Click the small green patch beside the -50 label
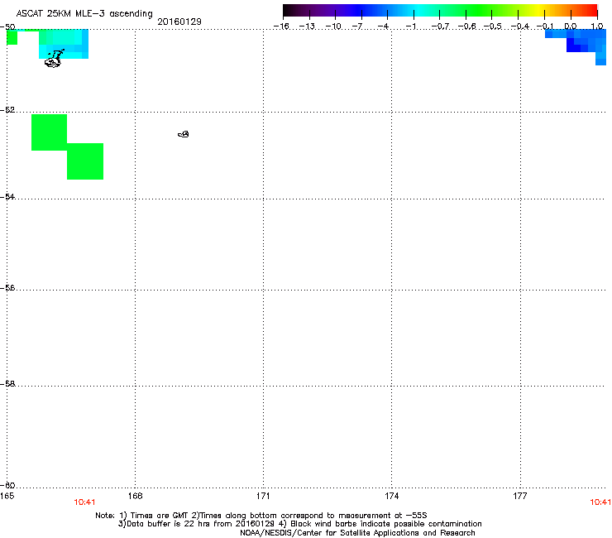This screenshot has height=538, width=612. (12, 37)
